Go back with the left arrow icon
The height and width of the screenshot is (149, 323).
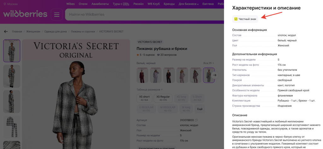(x=6, y=32)
